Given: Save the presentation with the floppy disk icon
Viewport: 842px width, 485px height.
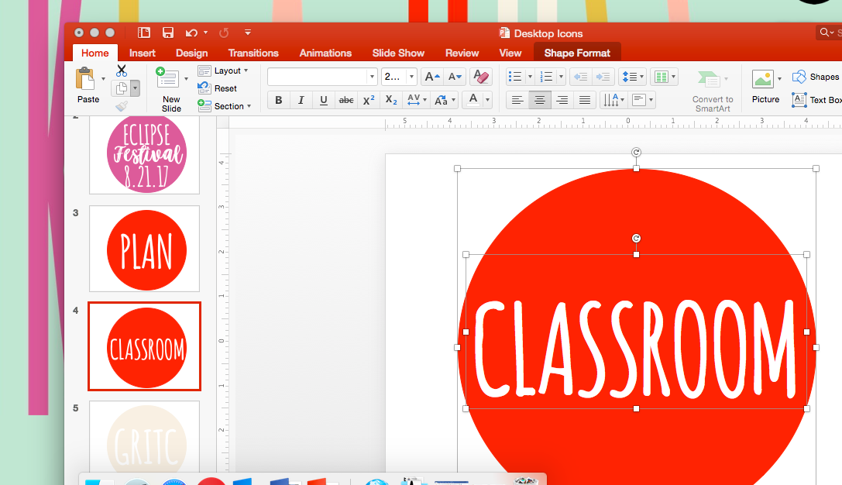Looking at the screenshot, I should 168,33.
